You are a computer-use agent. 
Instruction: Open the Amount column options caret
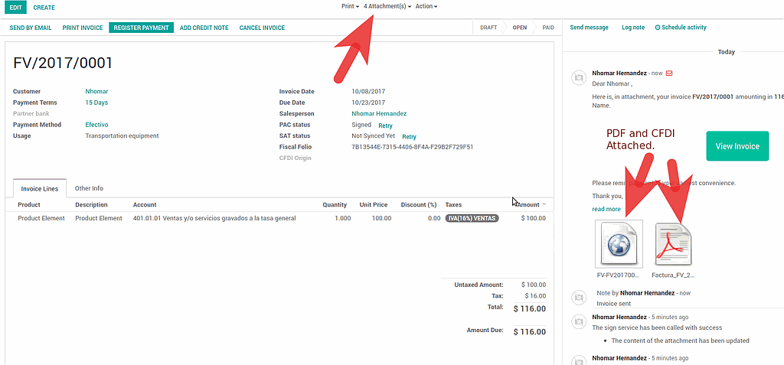point(544,205)
